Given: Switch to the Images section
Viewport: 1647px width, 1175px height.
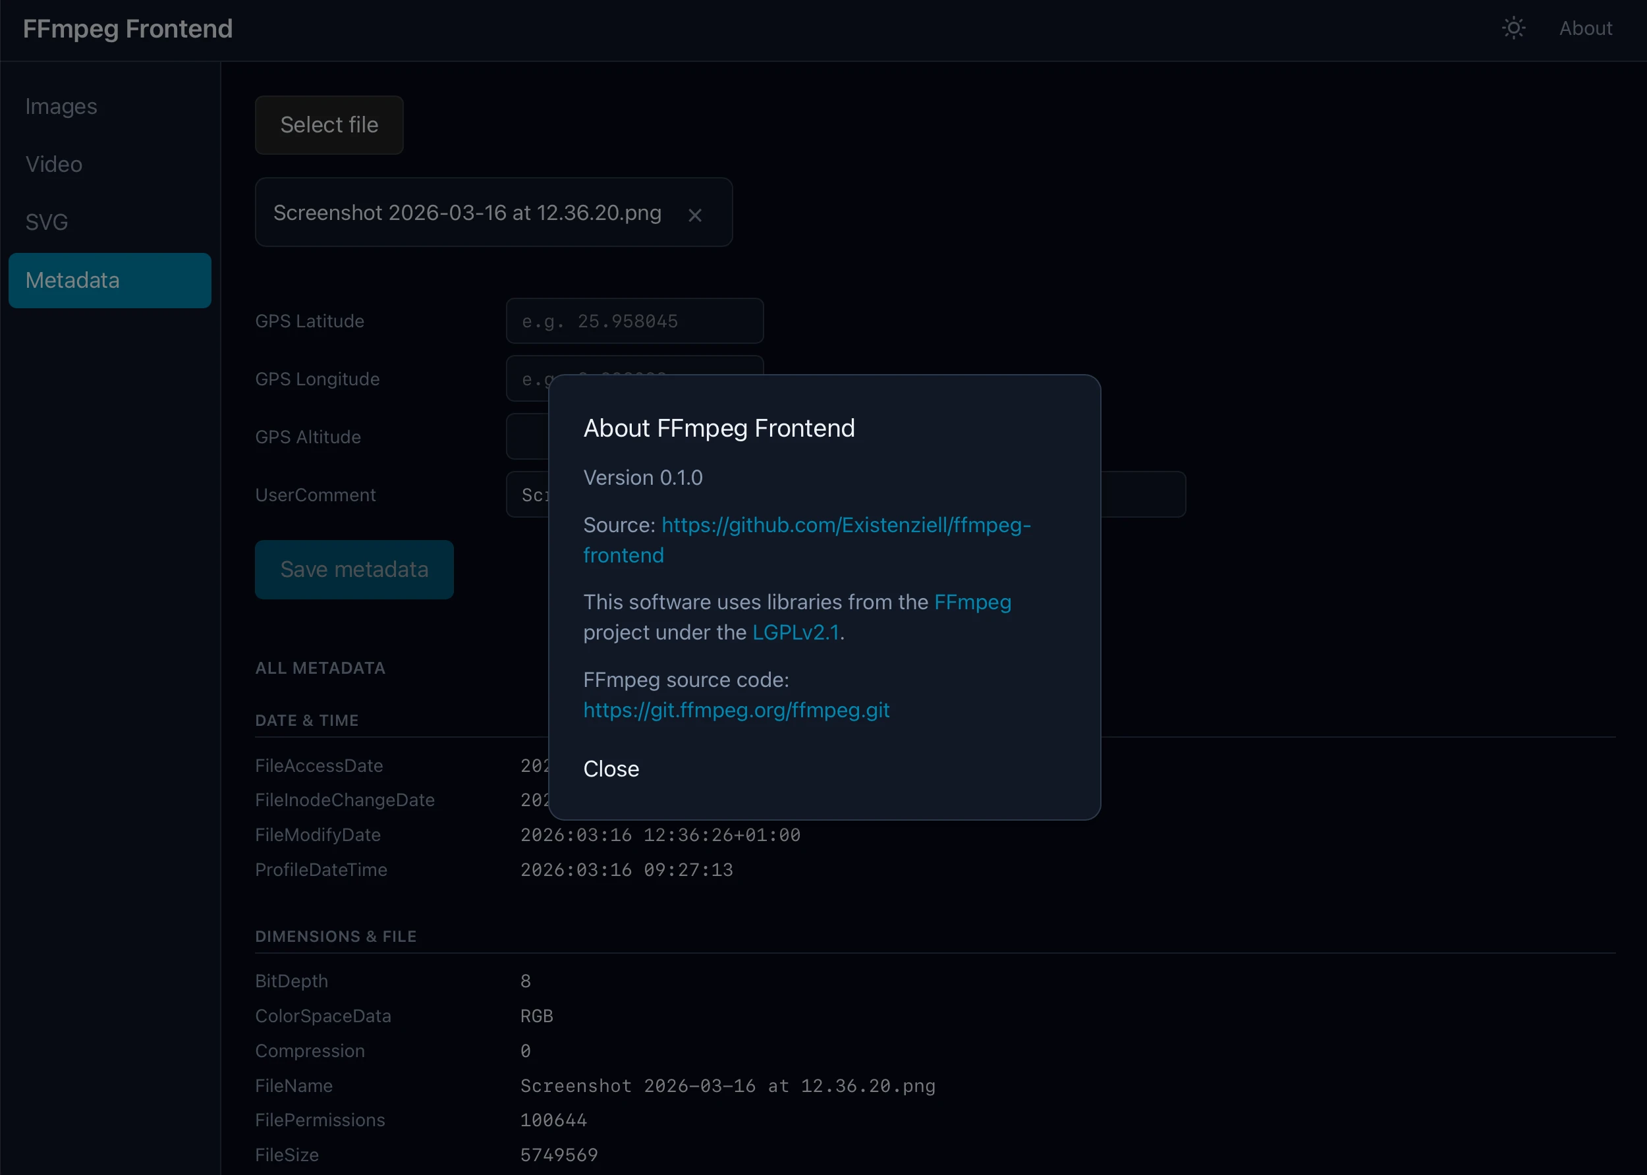Looking at the screenshot, I should [61, 105].
